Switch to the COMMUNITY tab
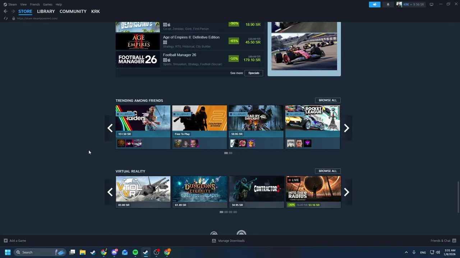The image size is (460, 258). (x=73, y=11)
